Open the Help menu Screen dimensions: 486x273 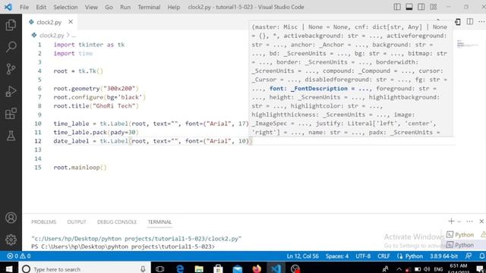174,7
